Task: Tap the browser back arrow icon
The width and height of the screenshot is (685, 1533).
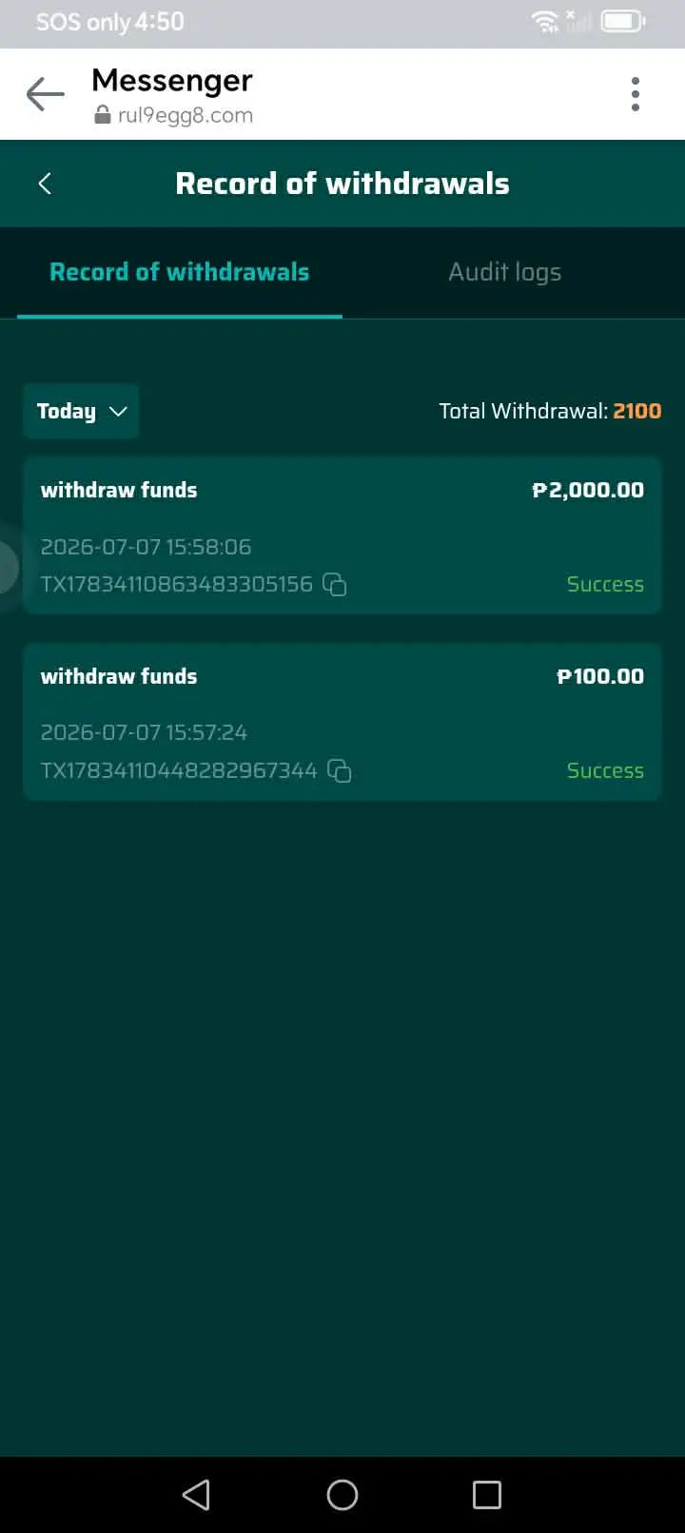Action: pyautogui.click(x=45, y=94)
